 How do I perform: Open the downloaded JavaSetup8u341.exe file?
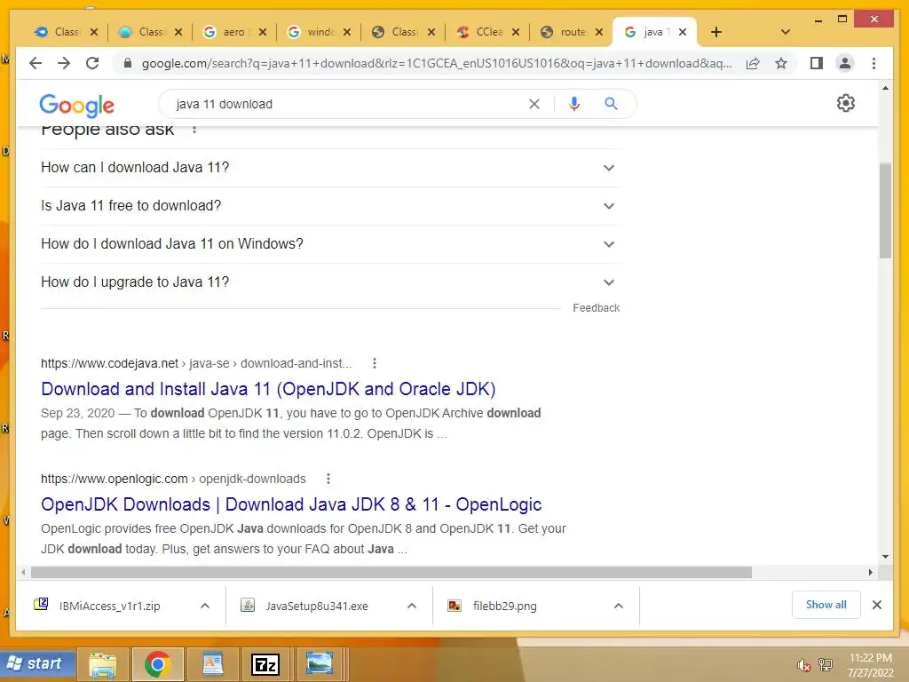tap(317, 606)
